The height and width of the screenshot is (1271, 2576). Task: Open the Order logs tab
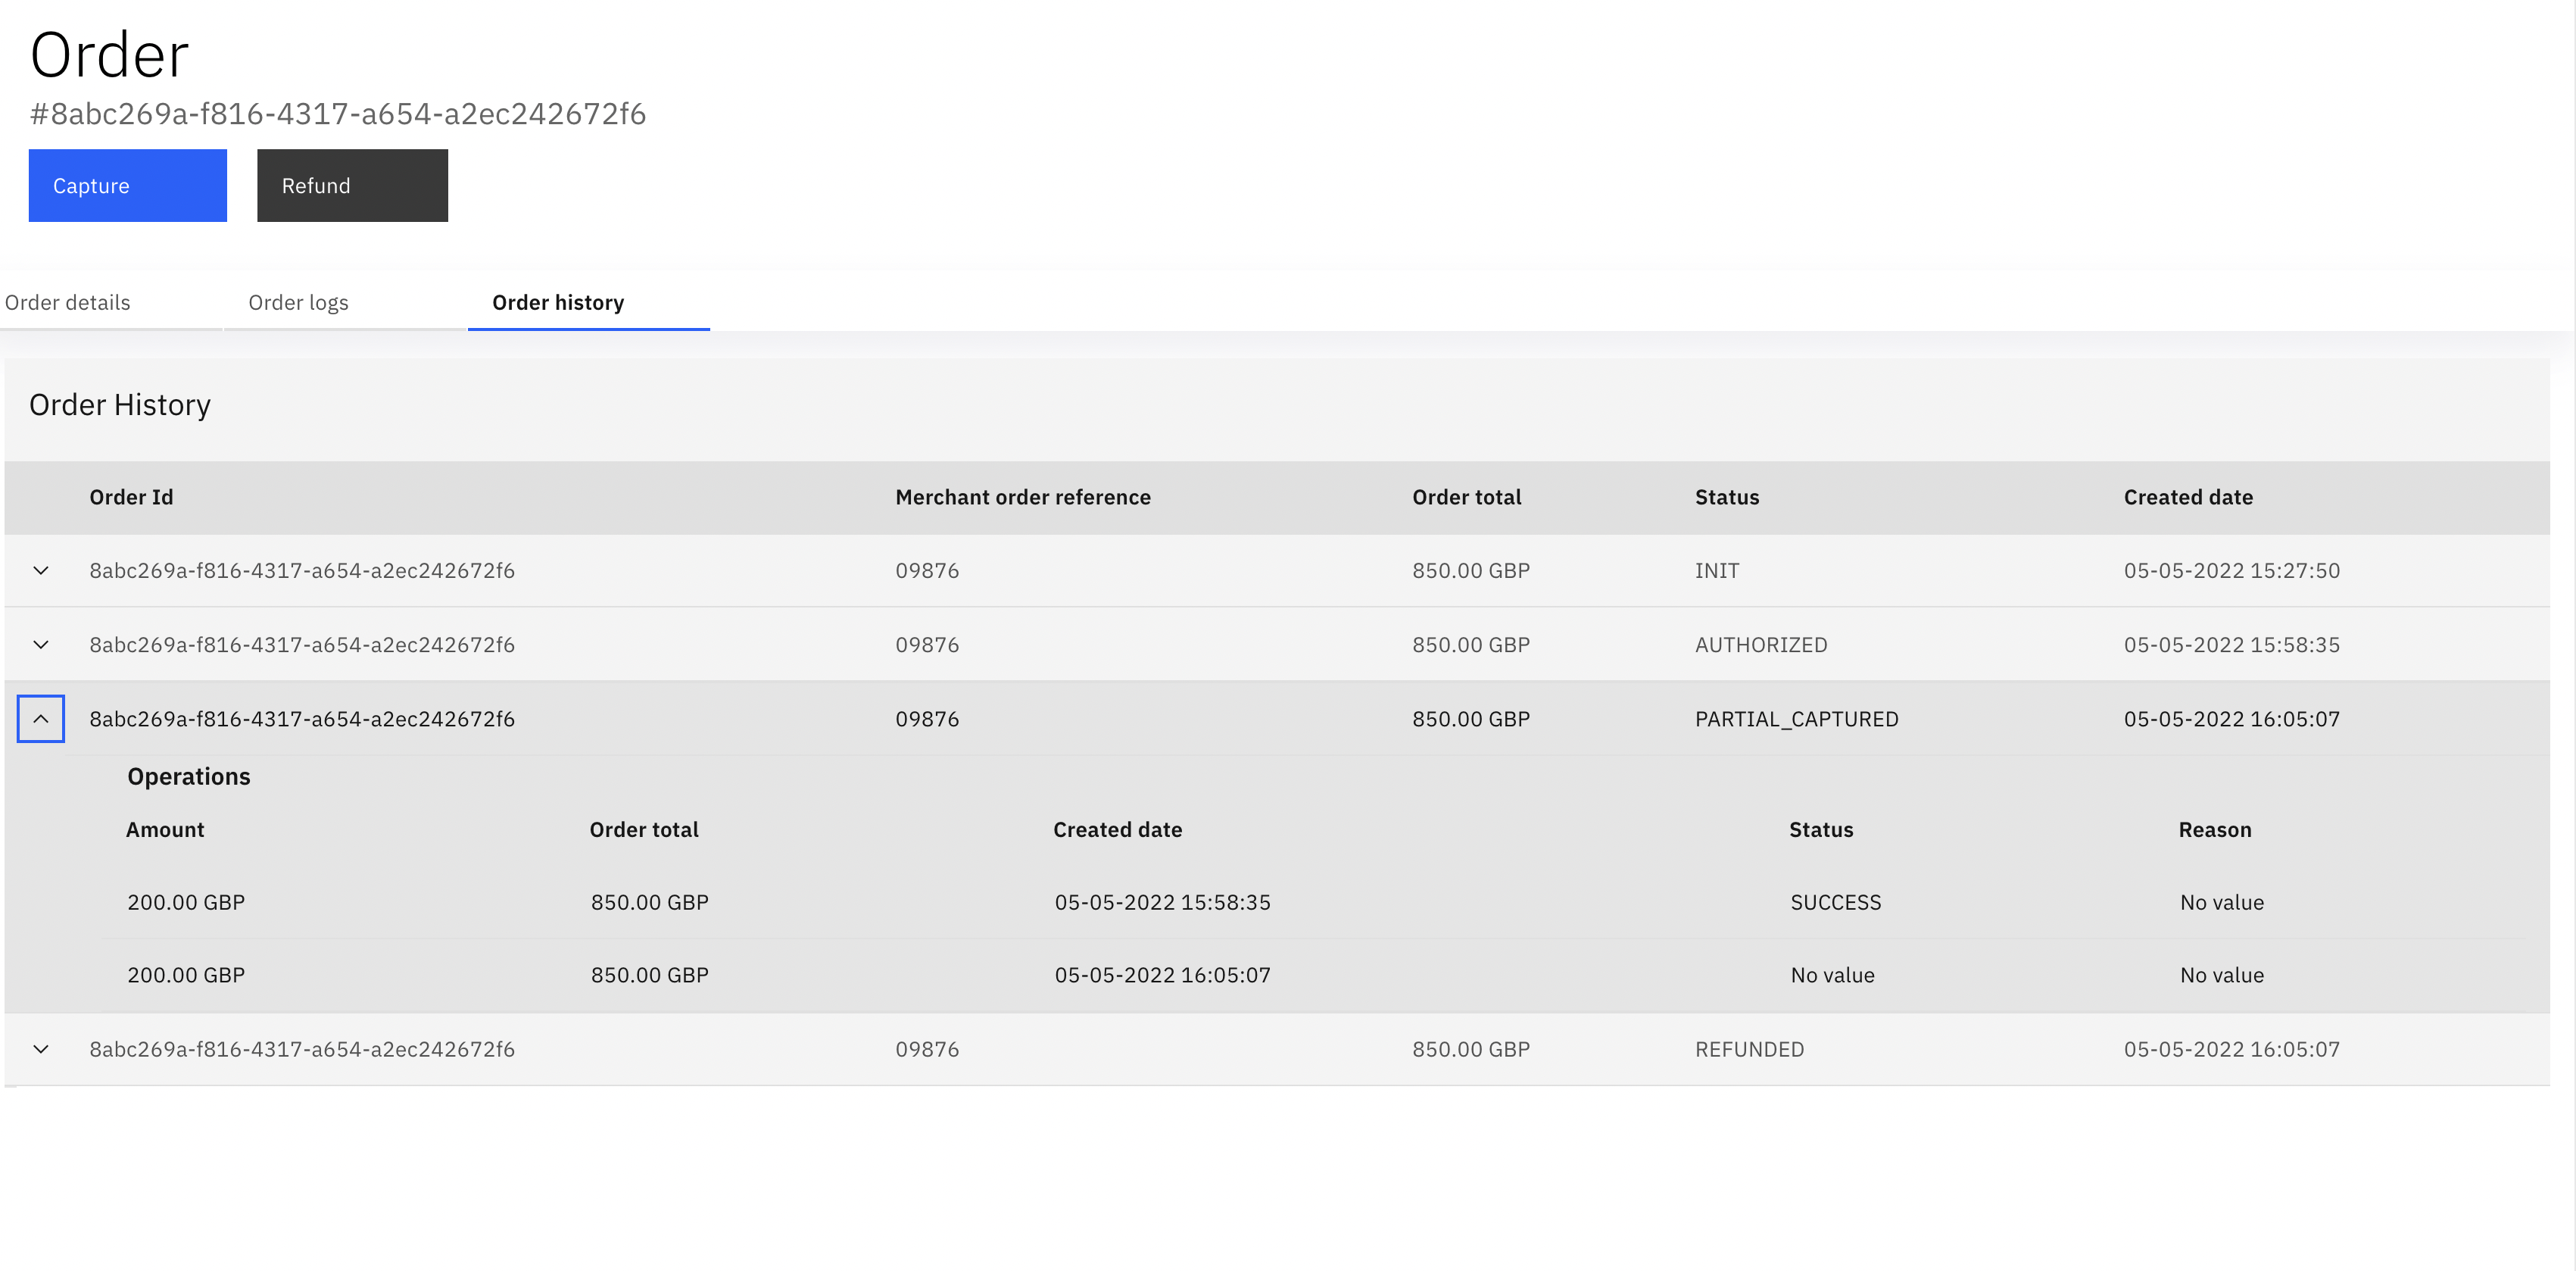point(298,302)
